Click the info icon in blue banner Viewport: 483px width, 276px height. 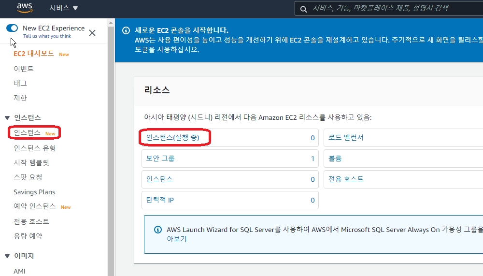pos(126,30)
